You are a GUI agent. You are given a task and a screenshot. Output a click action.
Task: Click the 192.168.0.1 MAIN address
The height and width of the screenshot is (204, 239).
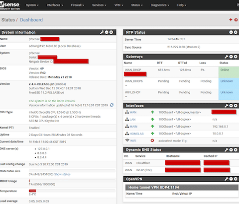(x=220, y=127)
